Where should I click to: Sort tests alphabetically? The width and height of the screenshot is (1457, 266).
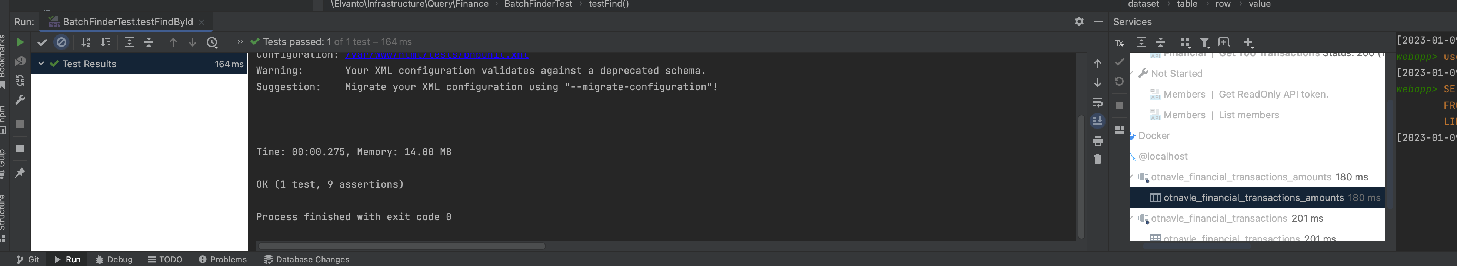86,42
